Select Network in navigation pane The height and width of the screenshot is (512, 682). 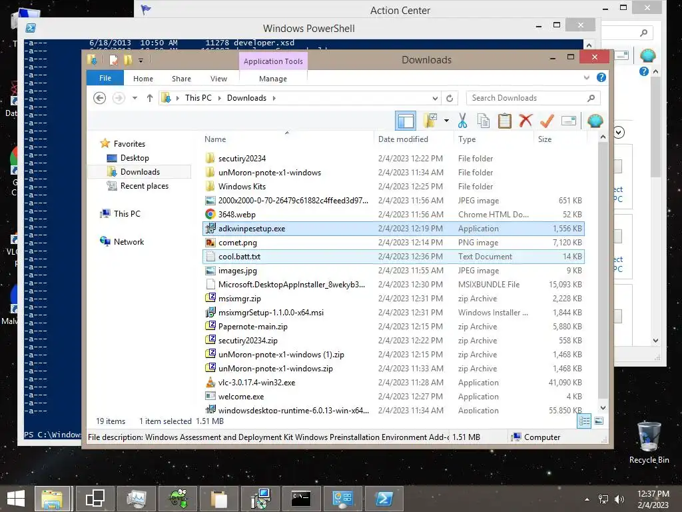pos(129,241)
